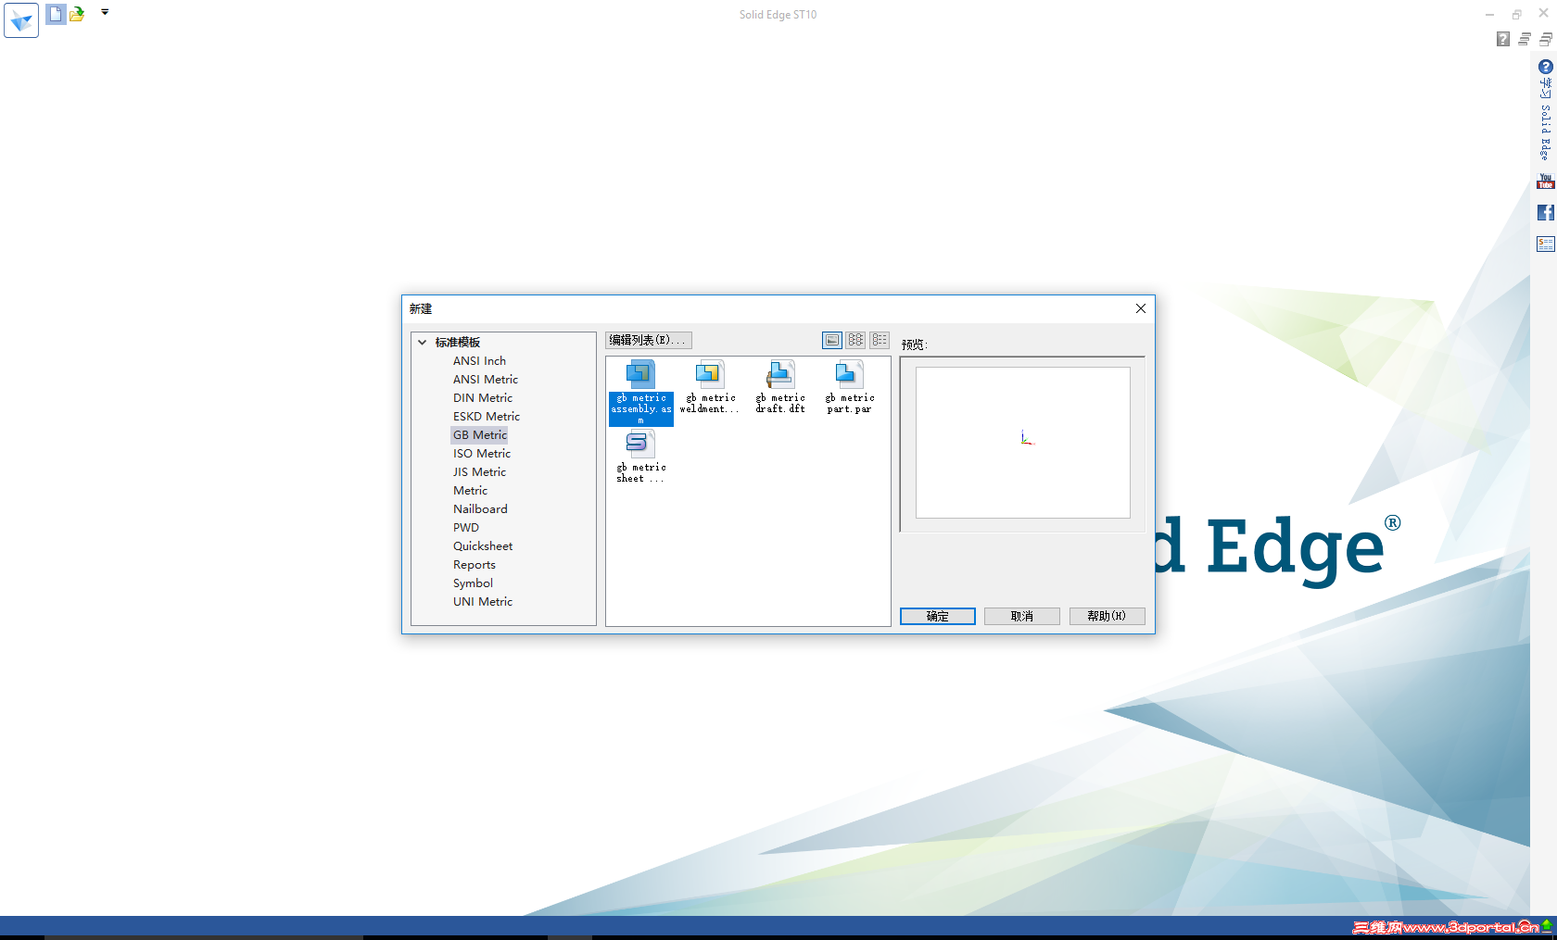Select ANSI Metric template folder
This screenshot has height=940, width=1557.
point(486,380)
